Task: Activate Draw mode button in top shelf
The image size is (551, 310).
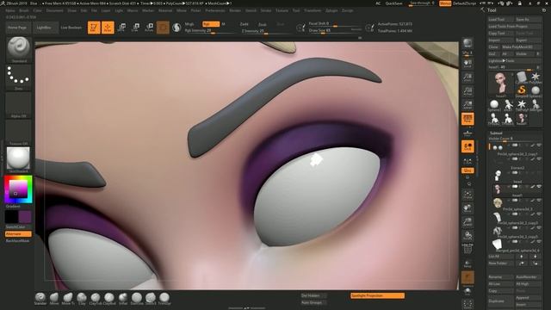Action: pyautogui.click(x=108, y=28)
